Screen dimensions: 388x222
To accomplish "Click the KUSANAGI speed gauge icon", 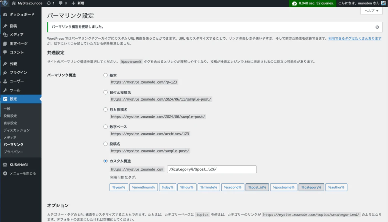I will (294, 3).
